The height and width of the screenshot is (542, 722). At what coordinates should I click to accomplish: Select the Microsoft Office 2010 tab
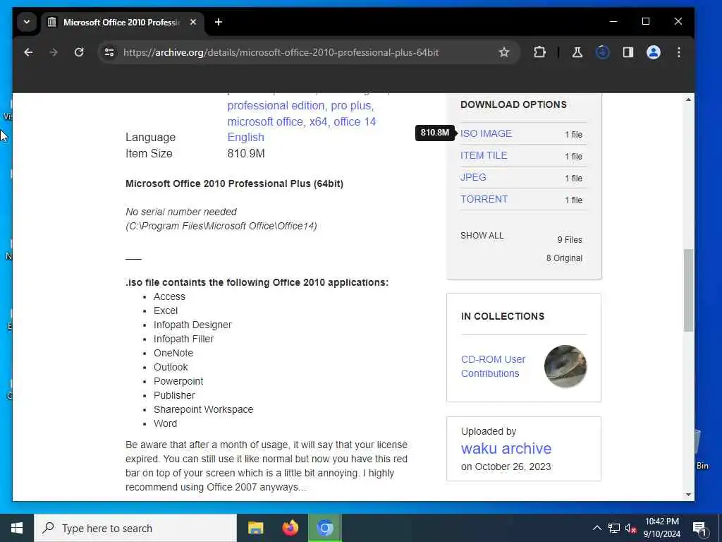[x=121, y=22]
